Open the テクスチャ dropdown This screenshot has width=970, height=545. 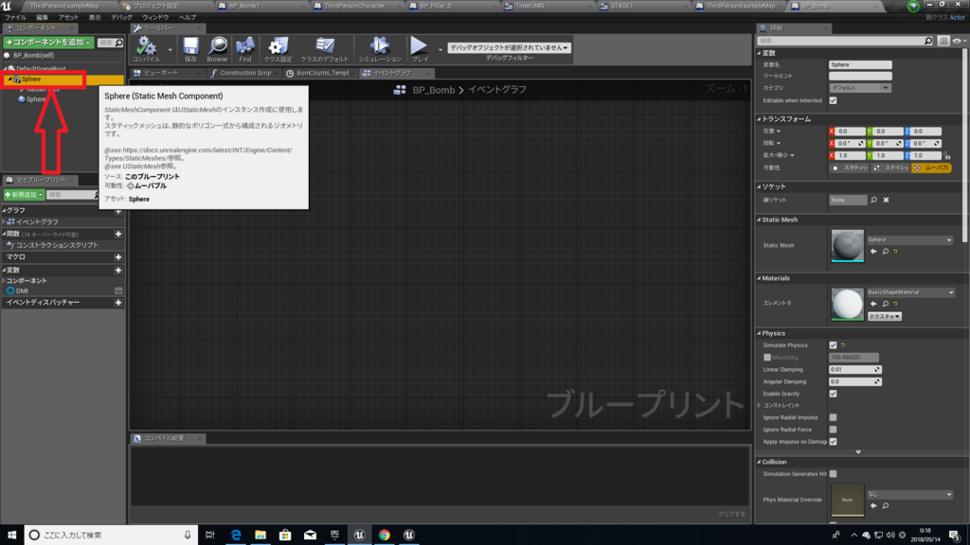click(884, 316)
